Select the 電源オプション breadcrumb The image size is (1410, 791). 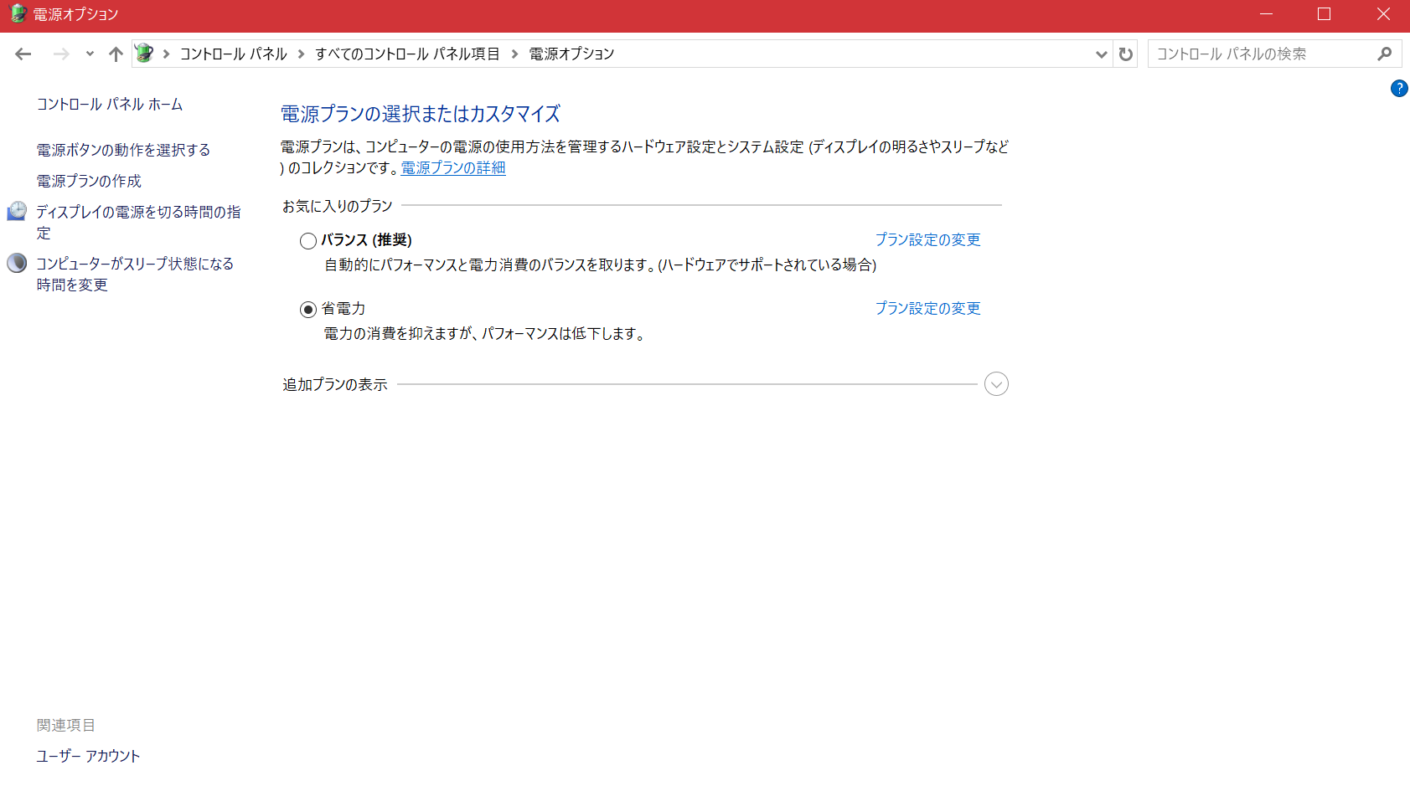(x=571, y=54)
